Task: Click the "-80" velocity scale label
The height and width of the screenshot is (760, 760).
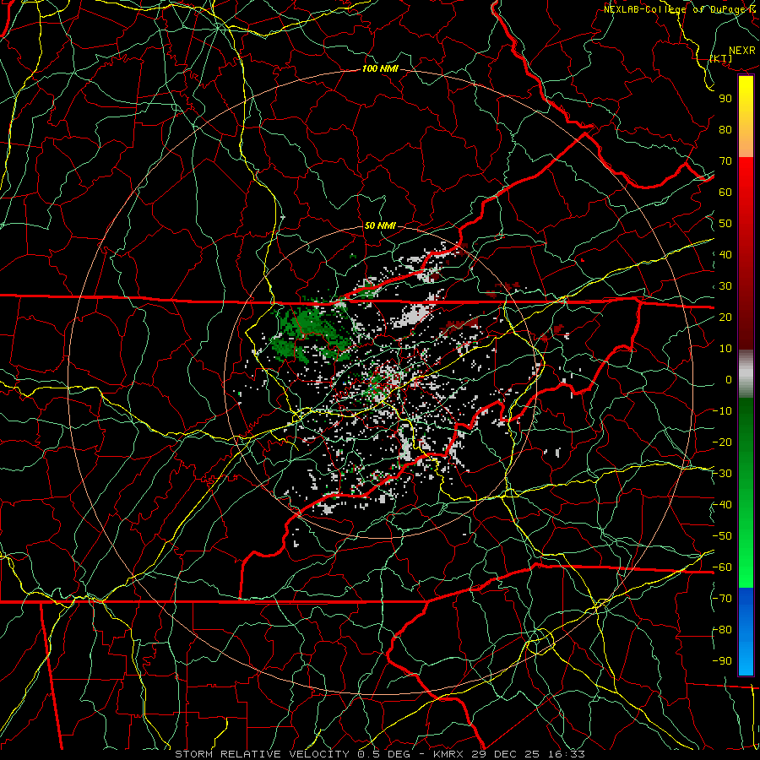Action: [722, 630]
